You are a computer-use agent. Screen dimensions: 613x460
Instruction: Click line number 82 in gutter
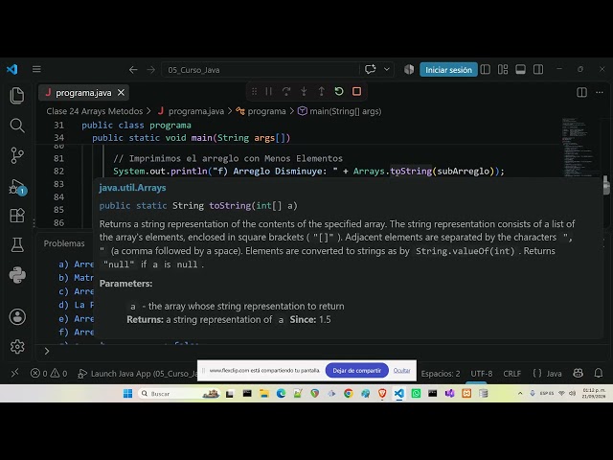point(58,171)
